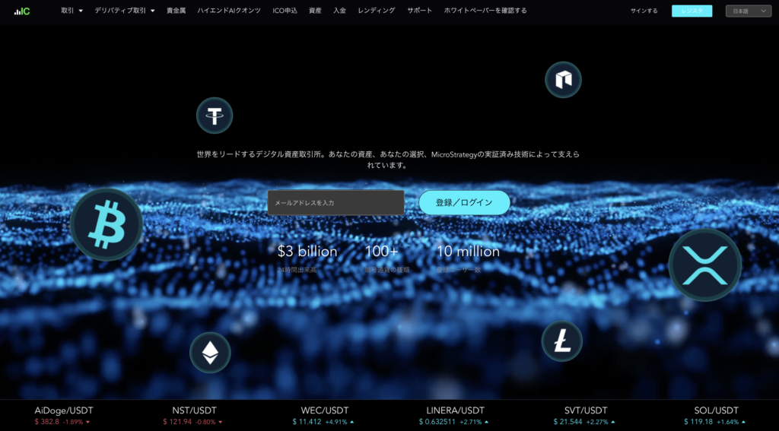Image resolution: width=779 pixels, height=431 pixels.
Task: Select the NST/USDT ticker pair
Action: (x=194, y=410)
